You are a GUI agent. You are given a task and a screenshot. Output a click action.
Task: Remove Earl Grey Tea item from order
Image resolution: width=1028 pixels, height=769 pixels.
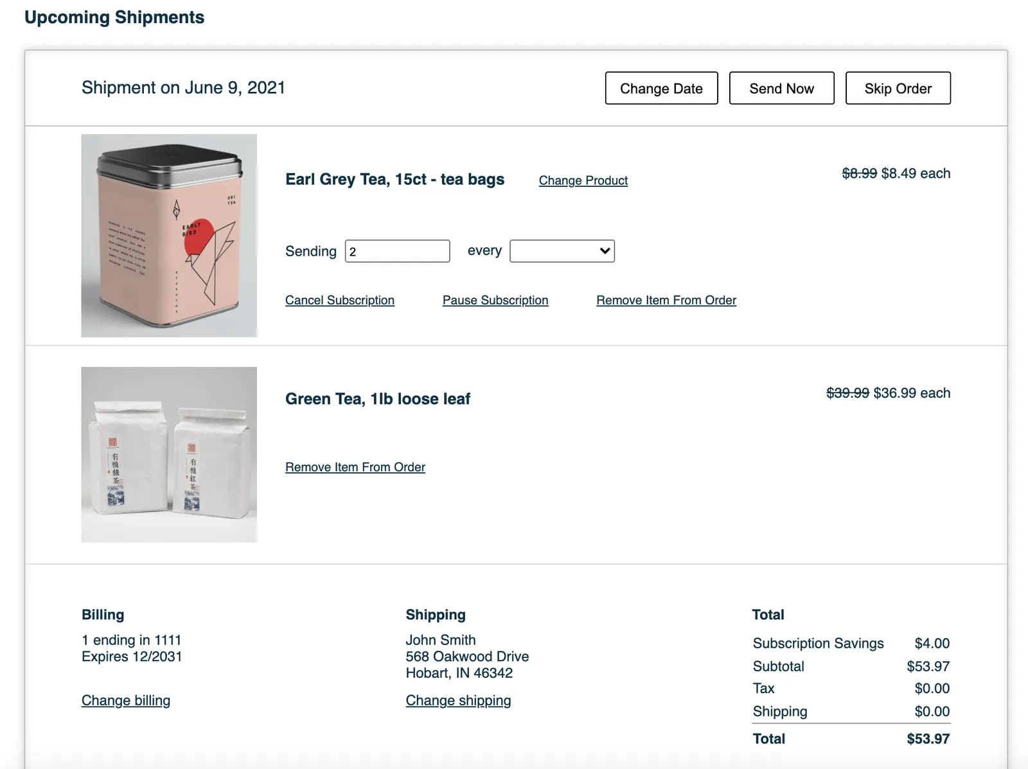tap(666, 300)
